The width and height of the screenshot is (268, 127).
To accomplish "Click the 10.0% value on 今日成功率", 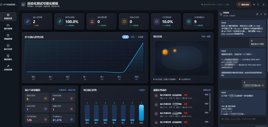I will pyautogui.click(x=167, y=22).
